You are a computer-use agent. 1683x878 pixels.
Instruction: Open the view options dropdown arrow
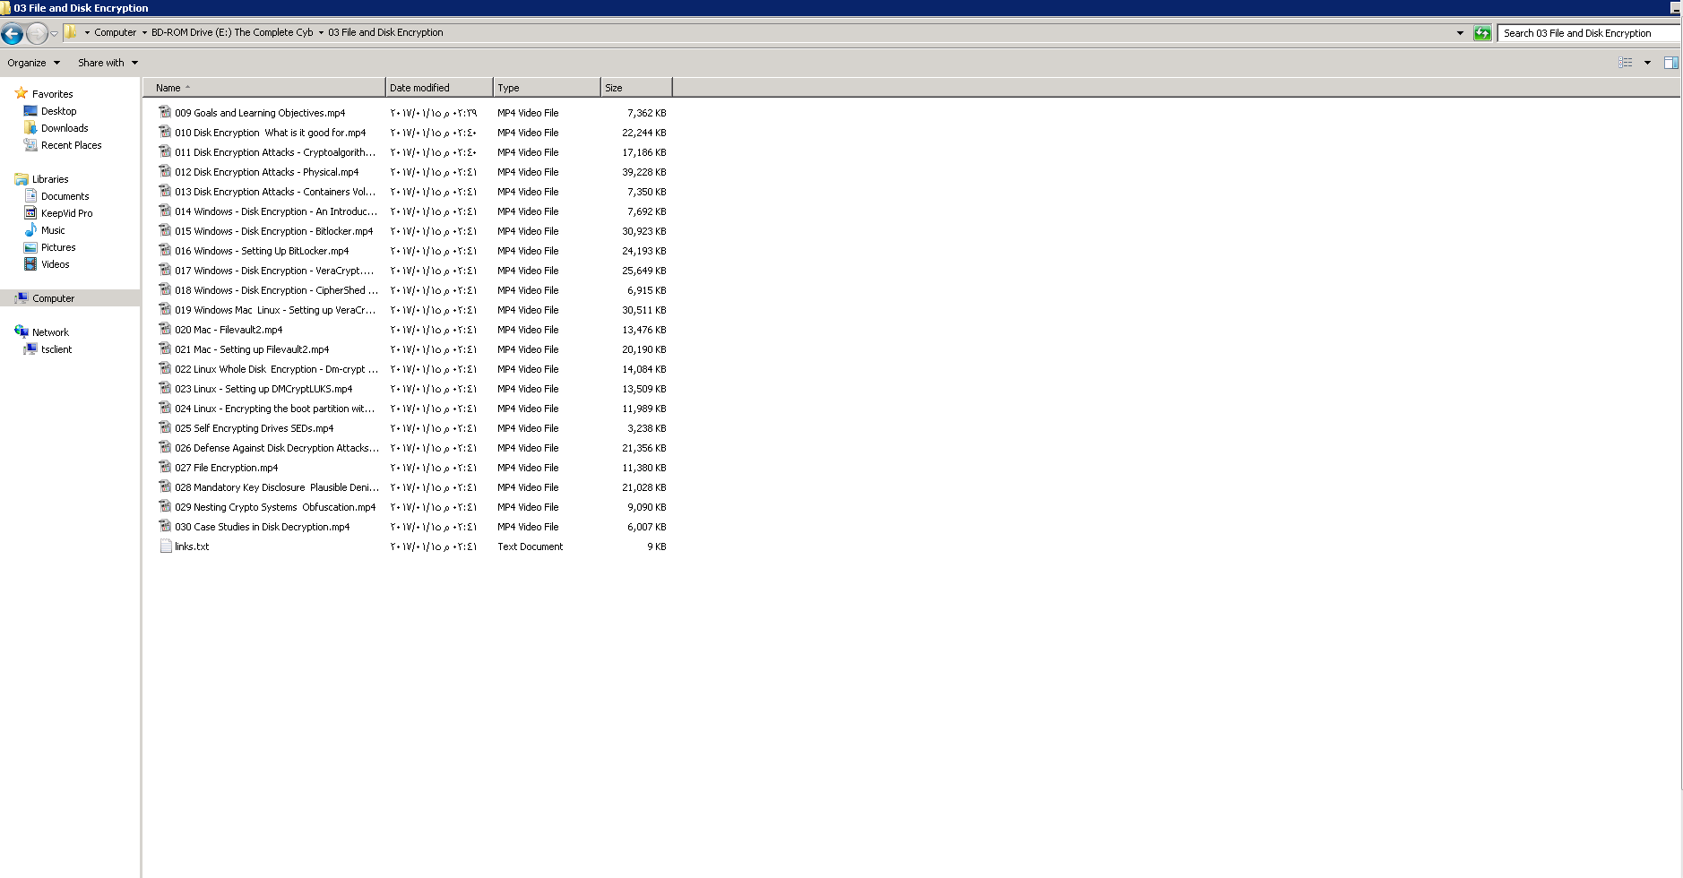[x=1647, y=63]
